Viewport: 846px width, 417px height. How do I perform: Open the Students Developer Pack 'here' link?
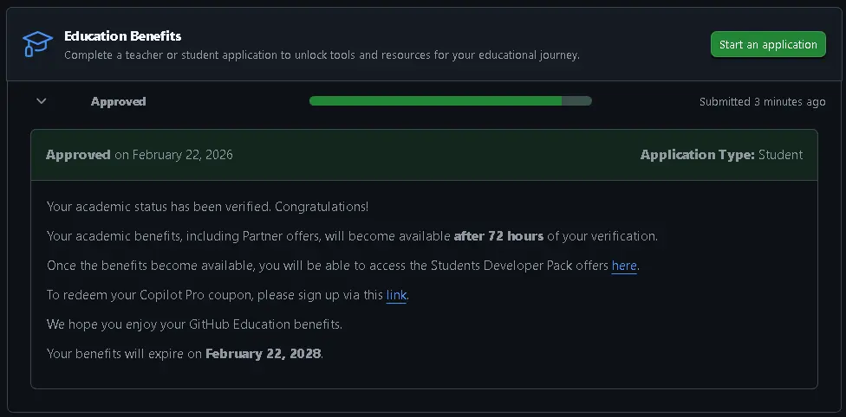tap(624, 266)
